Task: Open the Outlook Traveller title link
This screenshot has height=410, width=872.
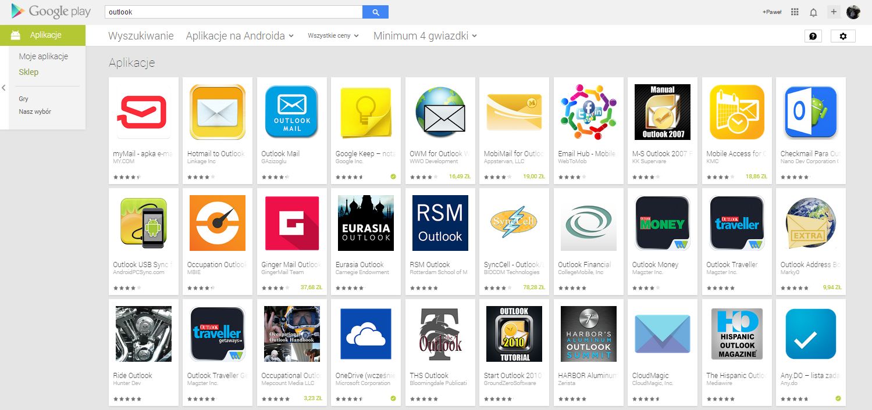Action: (x=732, y=265)
